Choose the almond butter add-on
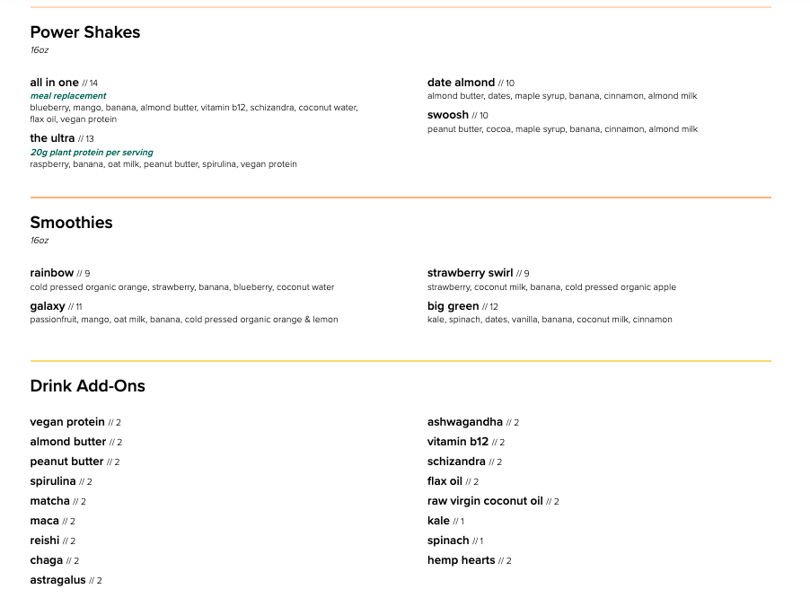The width and height of the screenshot is (810, 598). tap(68, 442)
